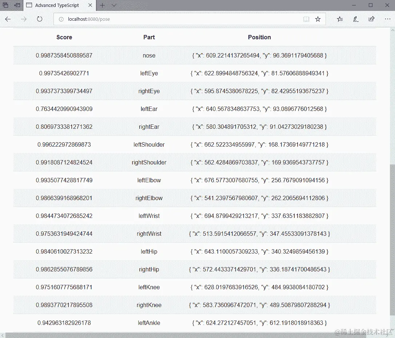Viewport: 395px width, 338px height.
Task: Click the leftShoulder part cell
Action: click(149, 145)
